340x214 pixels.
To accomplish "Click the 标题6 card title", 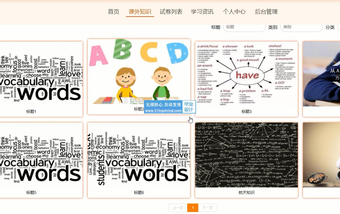I will click(139, 193).
